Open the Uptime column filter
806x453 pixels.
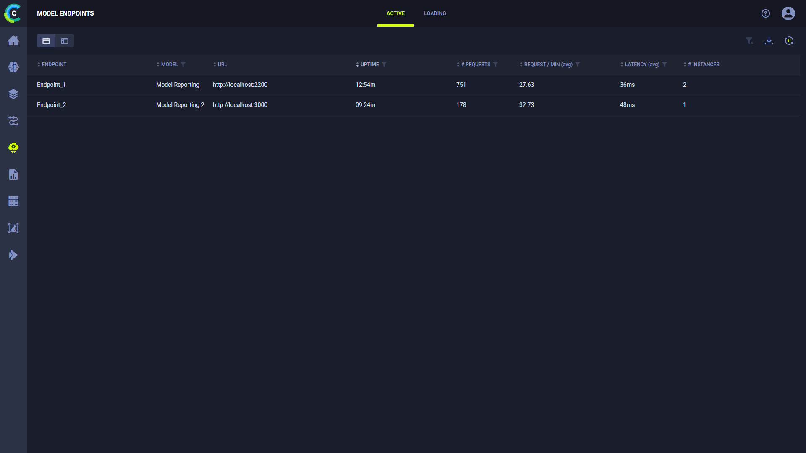pyautogui.click(x=384, y=65)
